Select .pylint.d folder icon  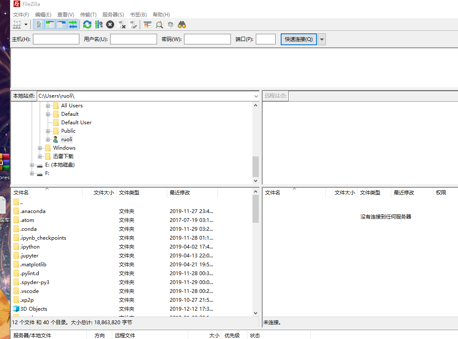(16, 273)
